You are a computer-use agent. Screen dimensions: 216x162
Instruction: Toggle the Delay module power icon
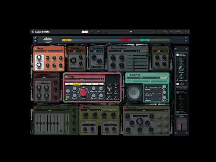(81, 108)
